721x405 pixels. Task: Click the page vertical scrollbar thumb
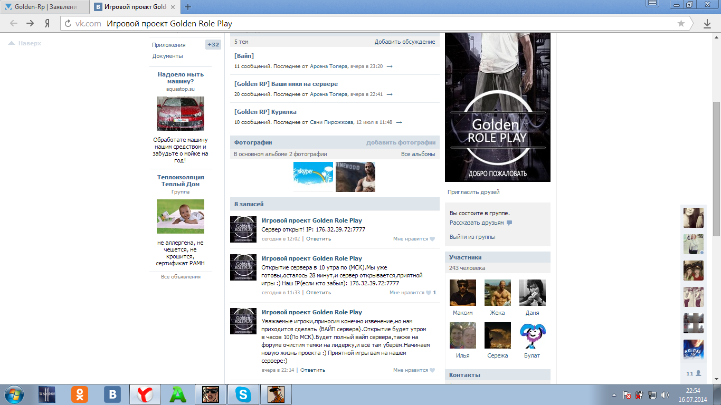[x=717, y=169]
